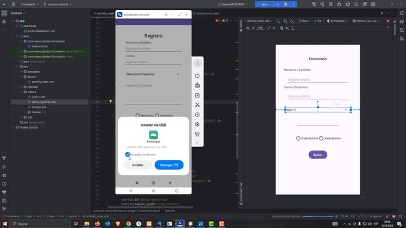Click the MirrorGo shopping cart icon
Viewport: 406px width, 228px height.
197,134
